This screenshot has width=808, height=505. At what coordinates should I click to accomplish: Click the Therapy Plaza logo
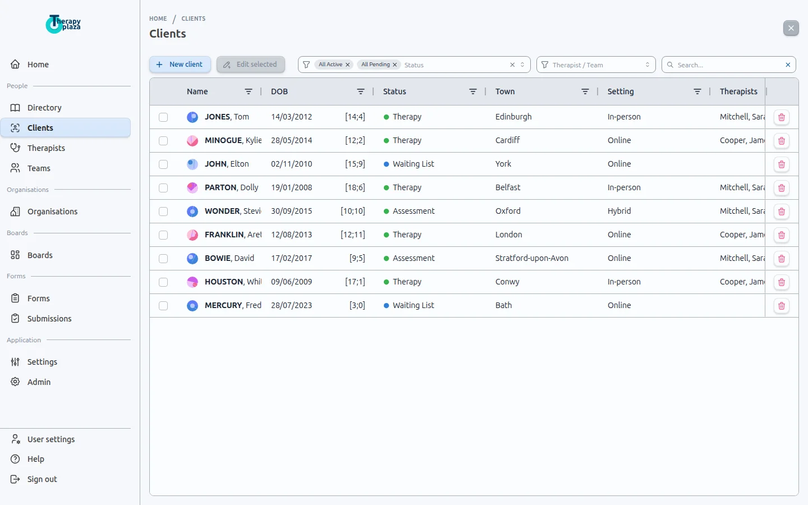[x=63, y=24]
